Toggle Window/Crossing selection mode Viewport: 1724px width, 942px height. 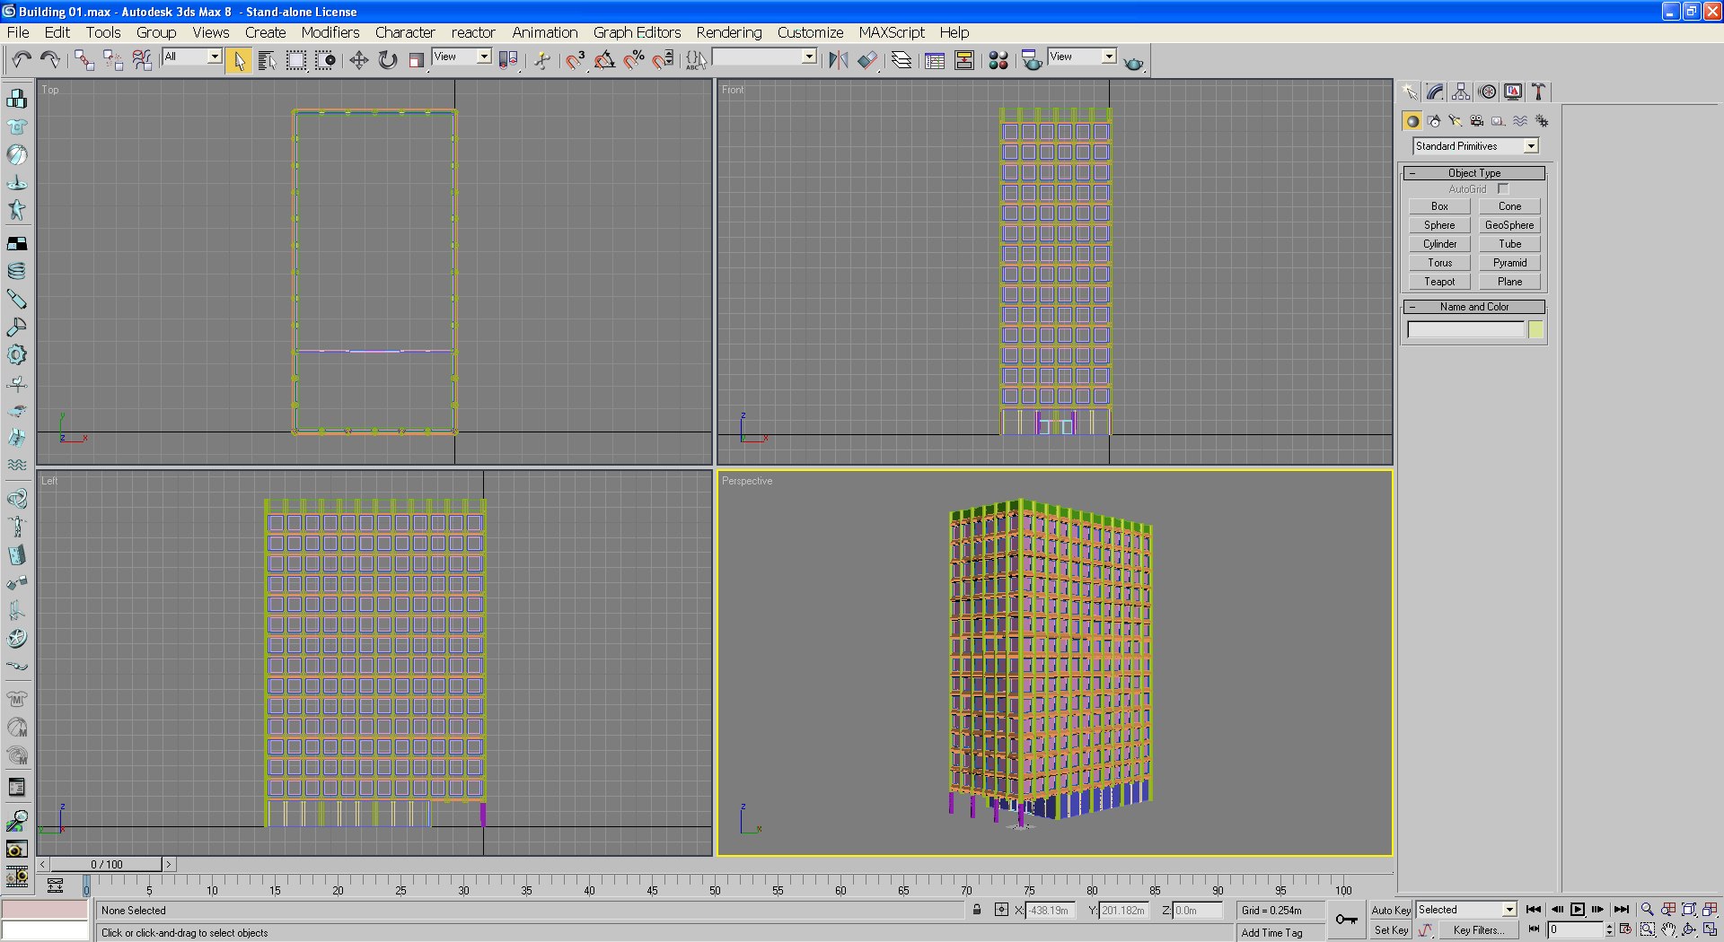coord(325,60)
